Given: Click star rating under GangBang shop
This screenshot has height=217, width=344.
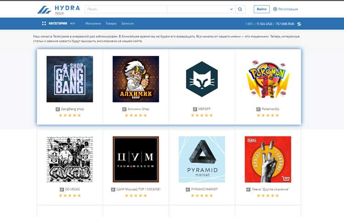Looking at the screenshot, I should [70, 115].
